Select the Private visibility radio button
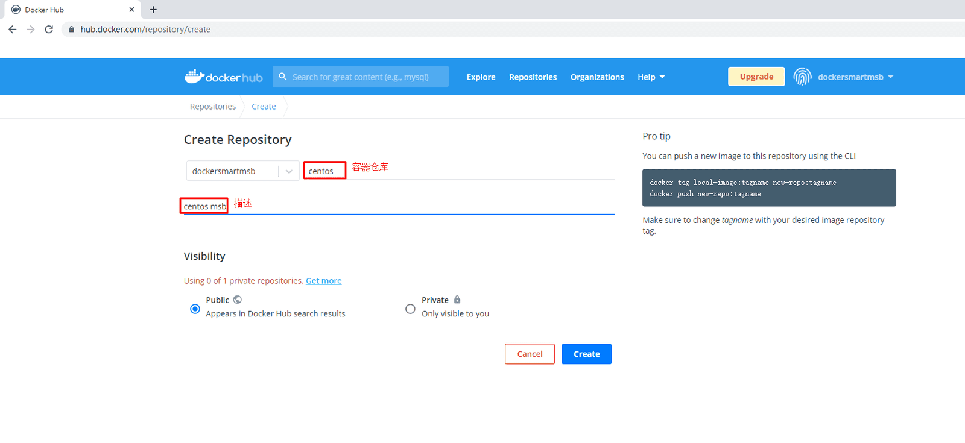 point(410,309)
